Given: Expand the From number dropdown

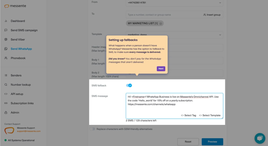Looking at the screenshot, I should 220,3.
